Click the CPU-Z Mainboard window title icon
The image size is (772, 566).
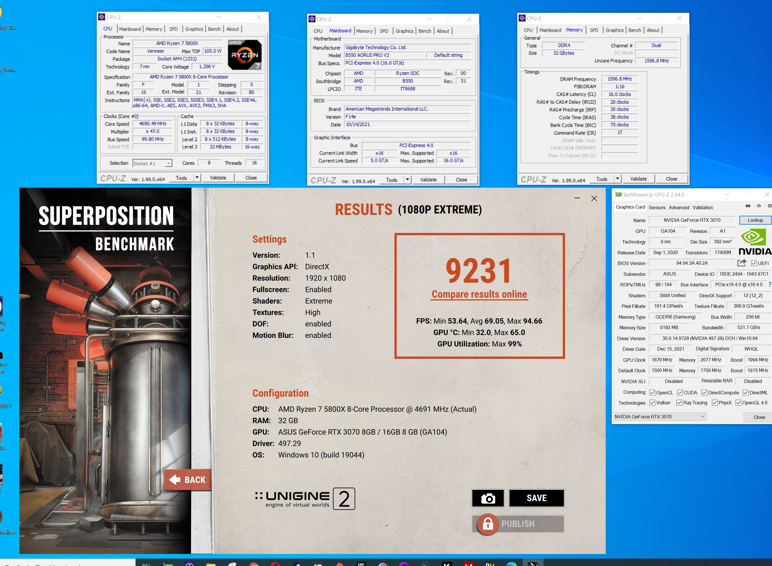coord(312,19)
